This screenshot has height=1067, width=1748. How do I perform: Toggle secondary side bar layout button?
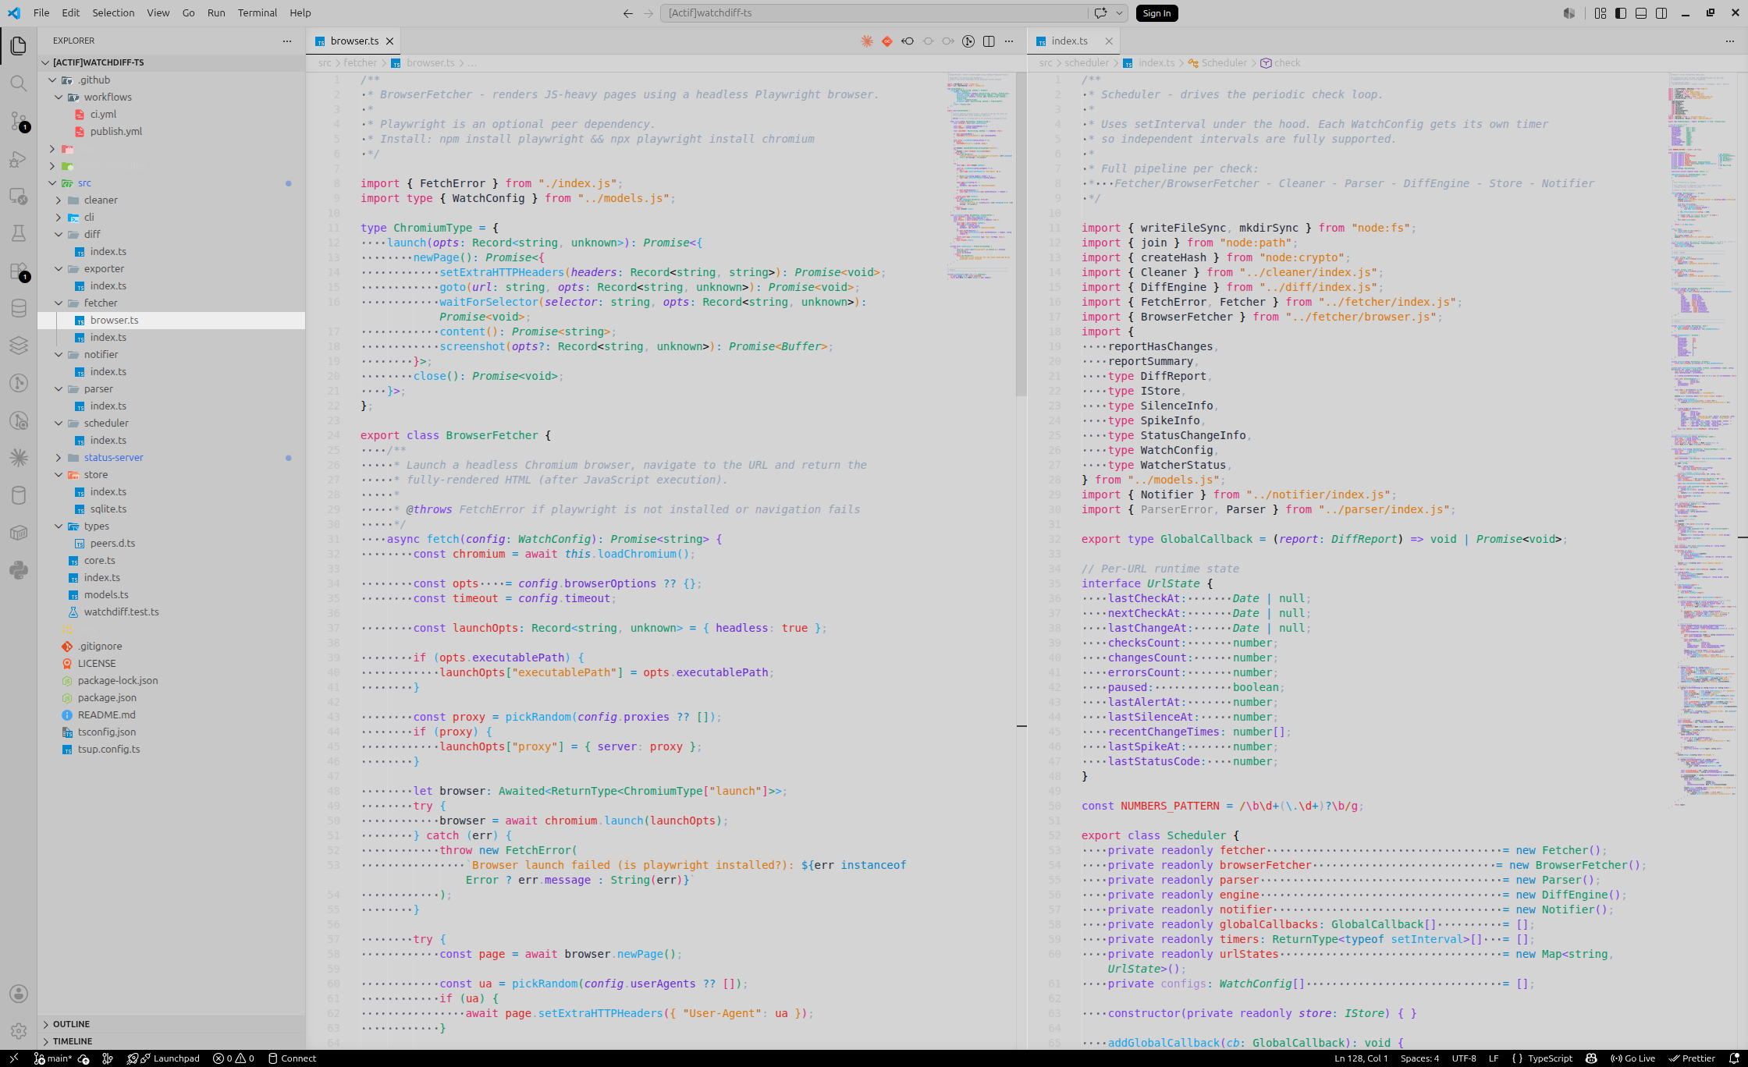(1661, 13)
